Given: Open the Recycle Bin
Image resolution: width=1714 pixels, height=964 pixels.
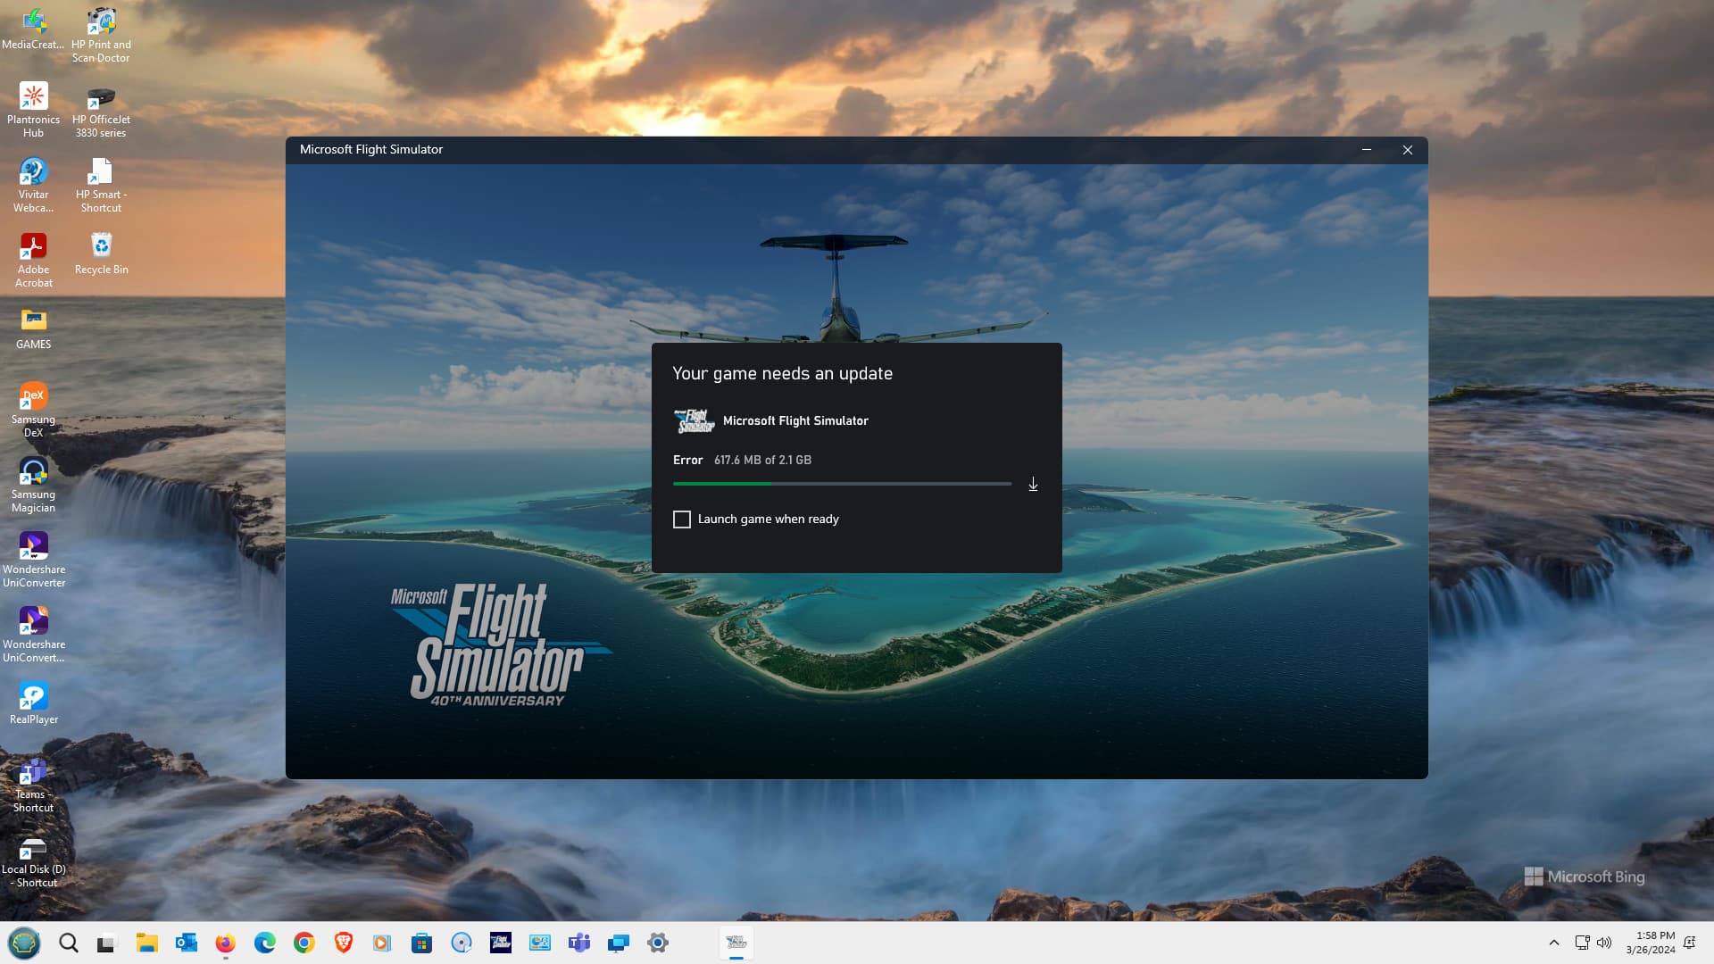Looking at the screenshot, I should [x=100, y=245].
